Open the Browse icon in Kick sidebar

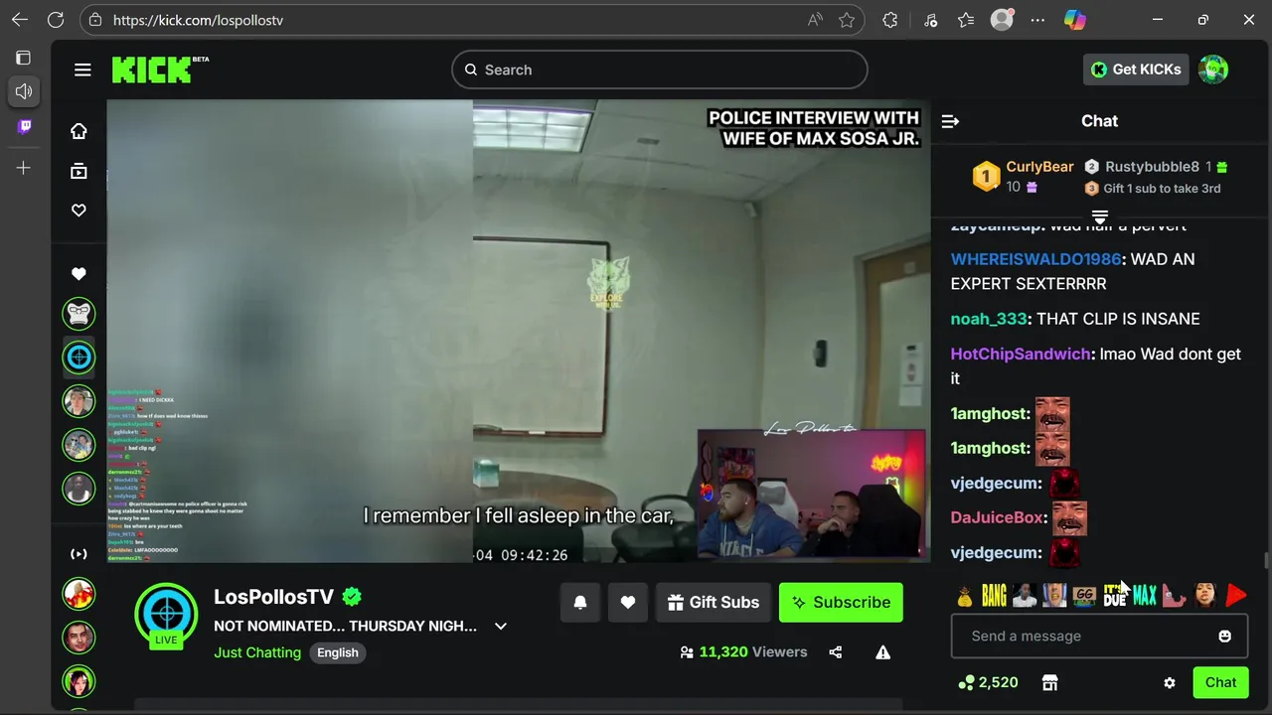(79, 171)
